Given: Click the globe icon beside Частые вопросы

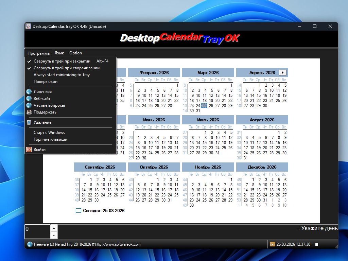Looking at the screenshot, I should (x=29, y=105).
